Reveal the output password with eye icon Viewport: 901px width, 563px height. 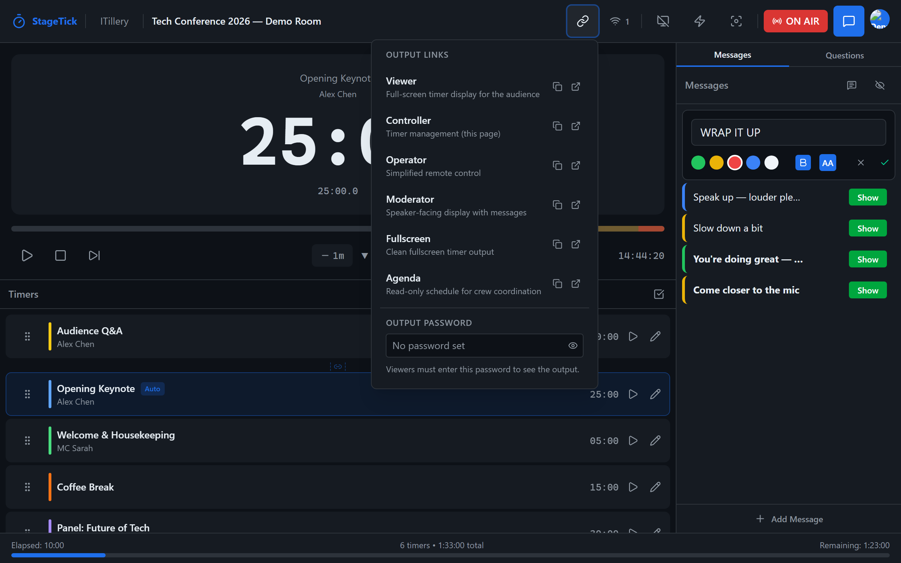(x=573, y=346)
